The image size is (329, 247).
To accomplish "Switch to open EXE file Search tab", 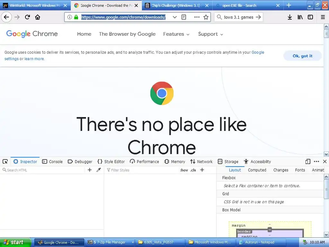I will 248,5.
